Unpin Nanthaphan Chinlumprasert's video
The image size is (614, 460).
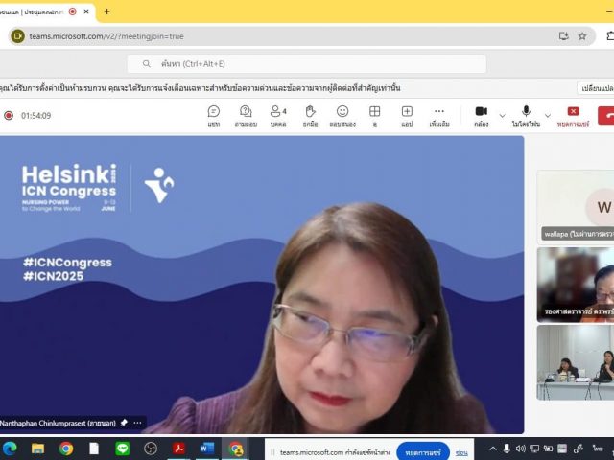pyautogui.click(x=124, y=423)
